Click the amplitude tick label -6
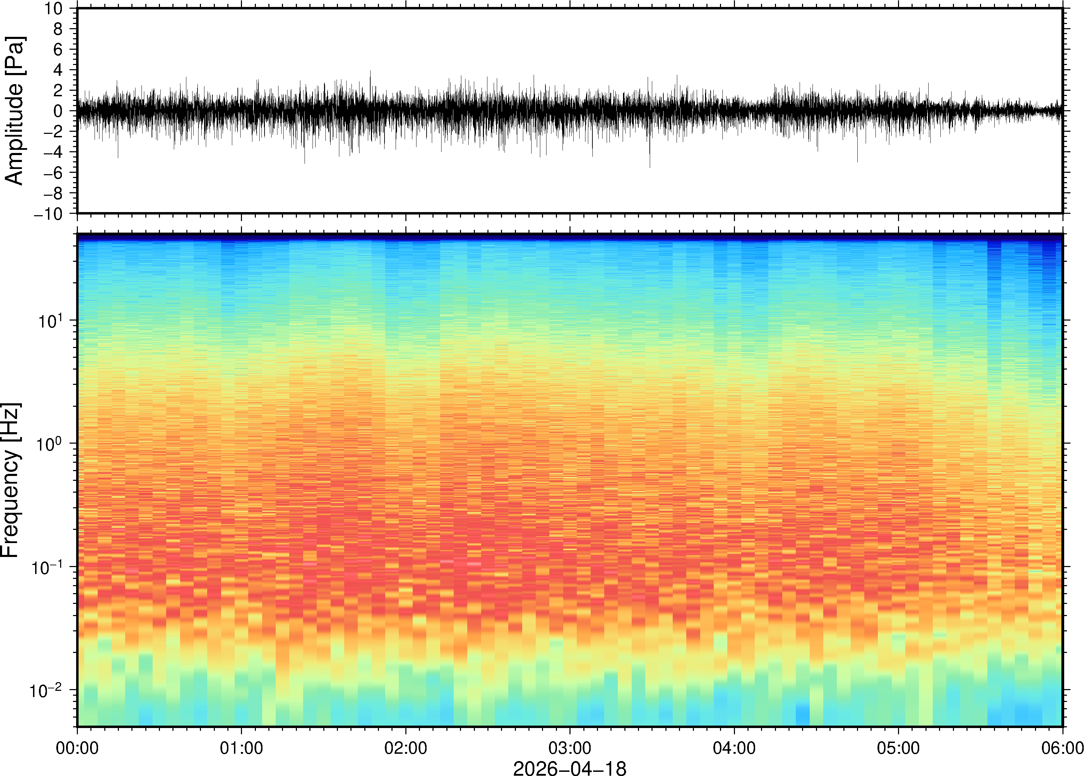 pos(54,173)
